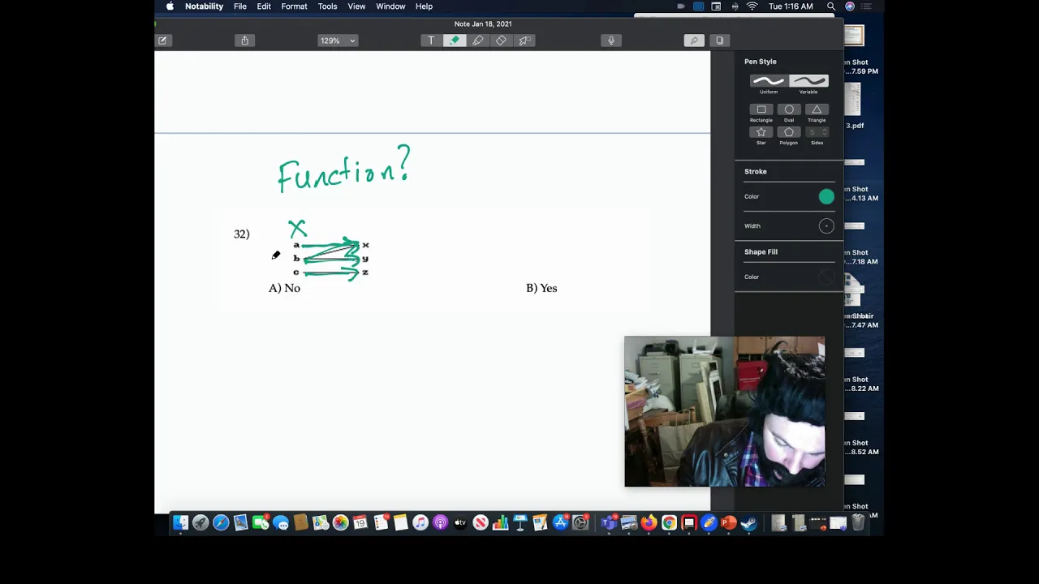Select the Polygon shape

coord(789,132)
